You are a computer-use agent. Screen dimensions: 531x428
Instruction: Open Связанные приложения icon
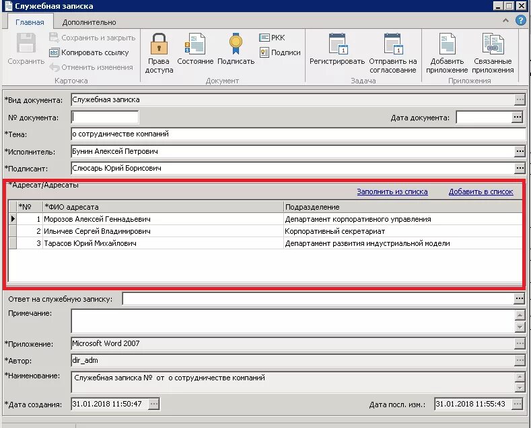tap(493, 44)
